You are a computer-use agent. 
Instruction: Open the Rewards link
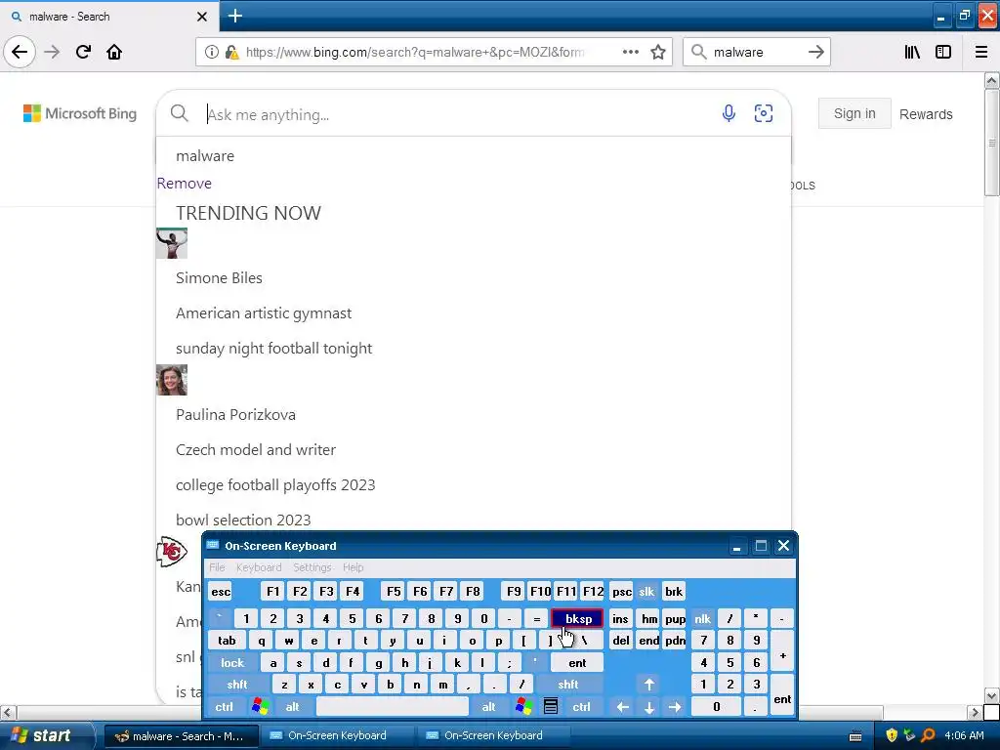[x=926, y=114]
